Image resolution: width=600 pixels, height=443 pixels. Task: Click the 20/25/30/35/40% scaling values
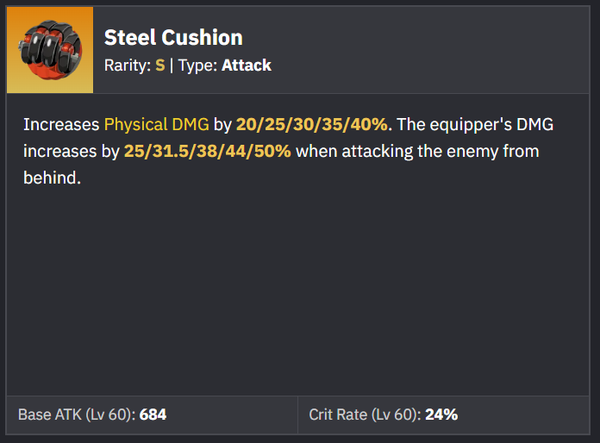pyautogui.click(x=313, y=125)
